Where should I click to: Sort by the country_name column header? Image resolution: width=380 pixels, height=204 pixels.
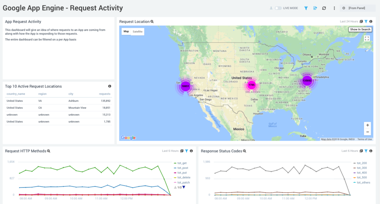pyautogui.click(x=16, y=94)
